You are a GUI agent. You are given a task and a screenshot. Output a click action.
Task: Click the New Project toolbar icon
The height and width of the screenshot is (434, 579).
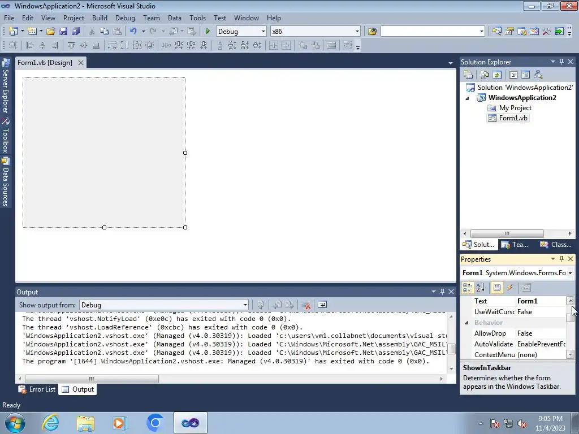[14, 32]
